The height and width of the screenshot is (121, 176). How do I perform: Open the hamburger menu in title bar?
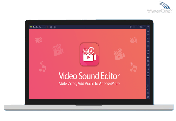134,27
